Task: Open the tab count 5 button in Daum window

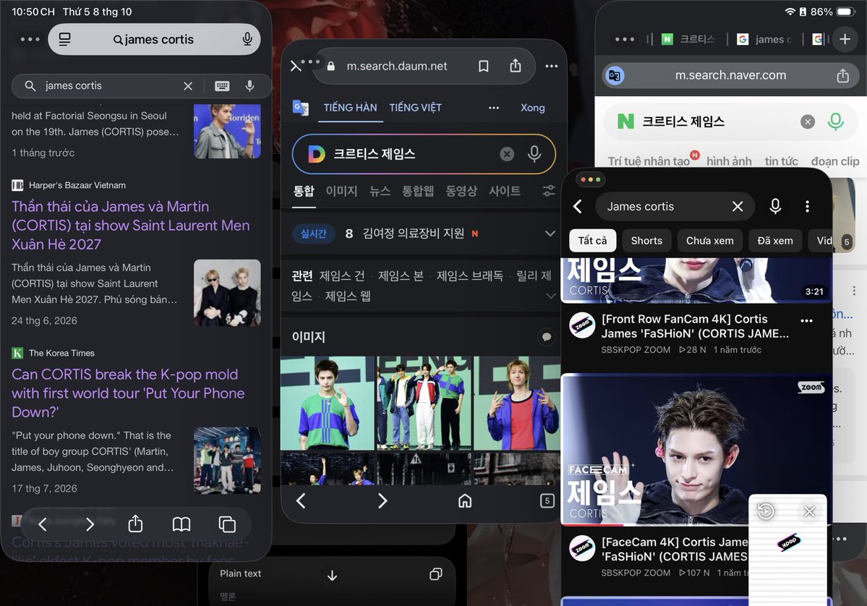Action: point(547,501)
